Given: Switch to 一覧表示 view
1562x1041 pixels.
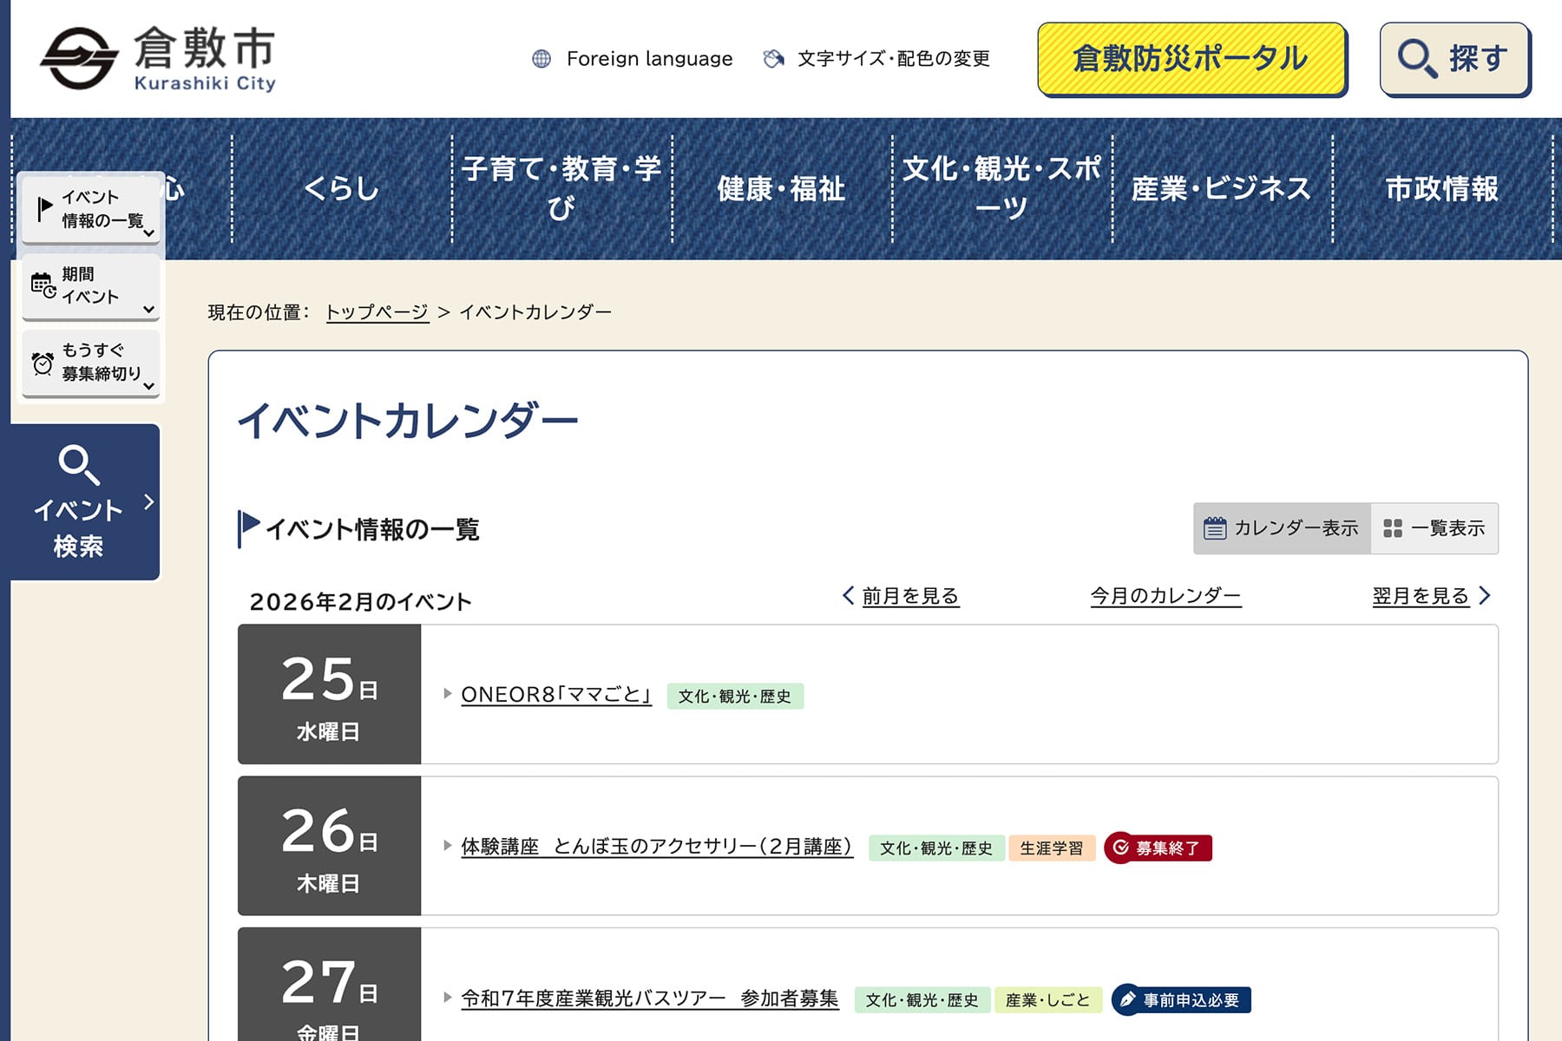Looking at the screenshot, I should (1434, 528).
